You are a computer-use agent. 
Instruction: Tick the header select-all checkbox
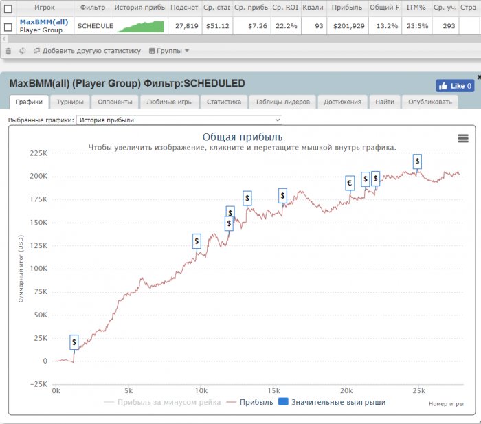(8, 9)
